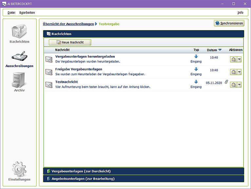Open the Nachrichten sidebar icon
251x189 pixels.
pyautogui.click(x=19, y=32)
